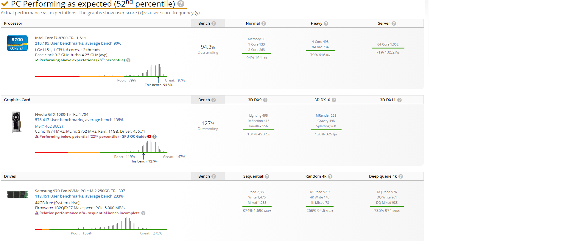Screen dimensions: 570x241
Task: Click the Sequential result 374% 1,696 MB/s
Action: (x=257, y=211)
